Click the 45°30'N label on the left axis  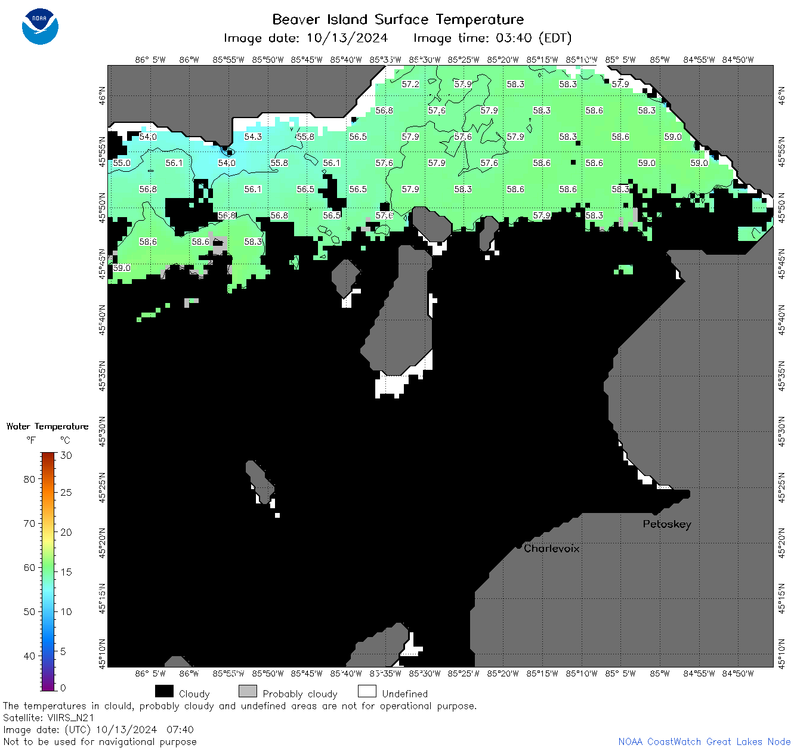tap(103, 431)
